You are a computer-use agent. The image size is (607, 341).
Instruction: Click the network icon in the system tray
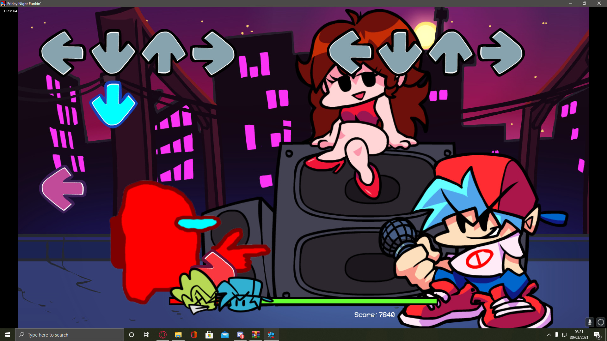pos(564,335)
